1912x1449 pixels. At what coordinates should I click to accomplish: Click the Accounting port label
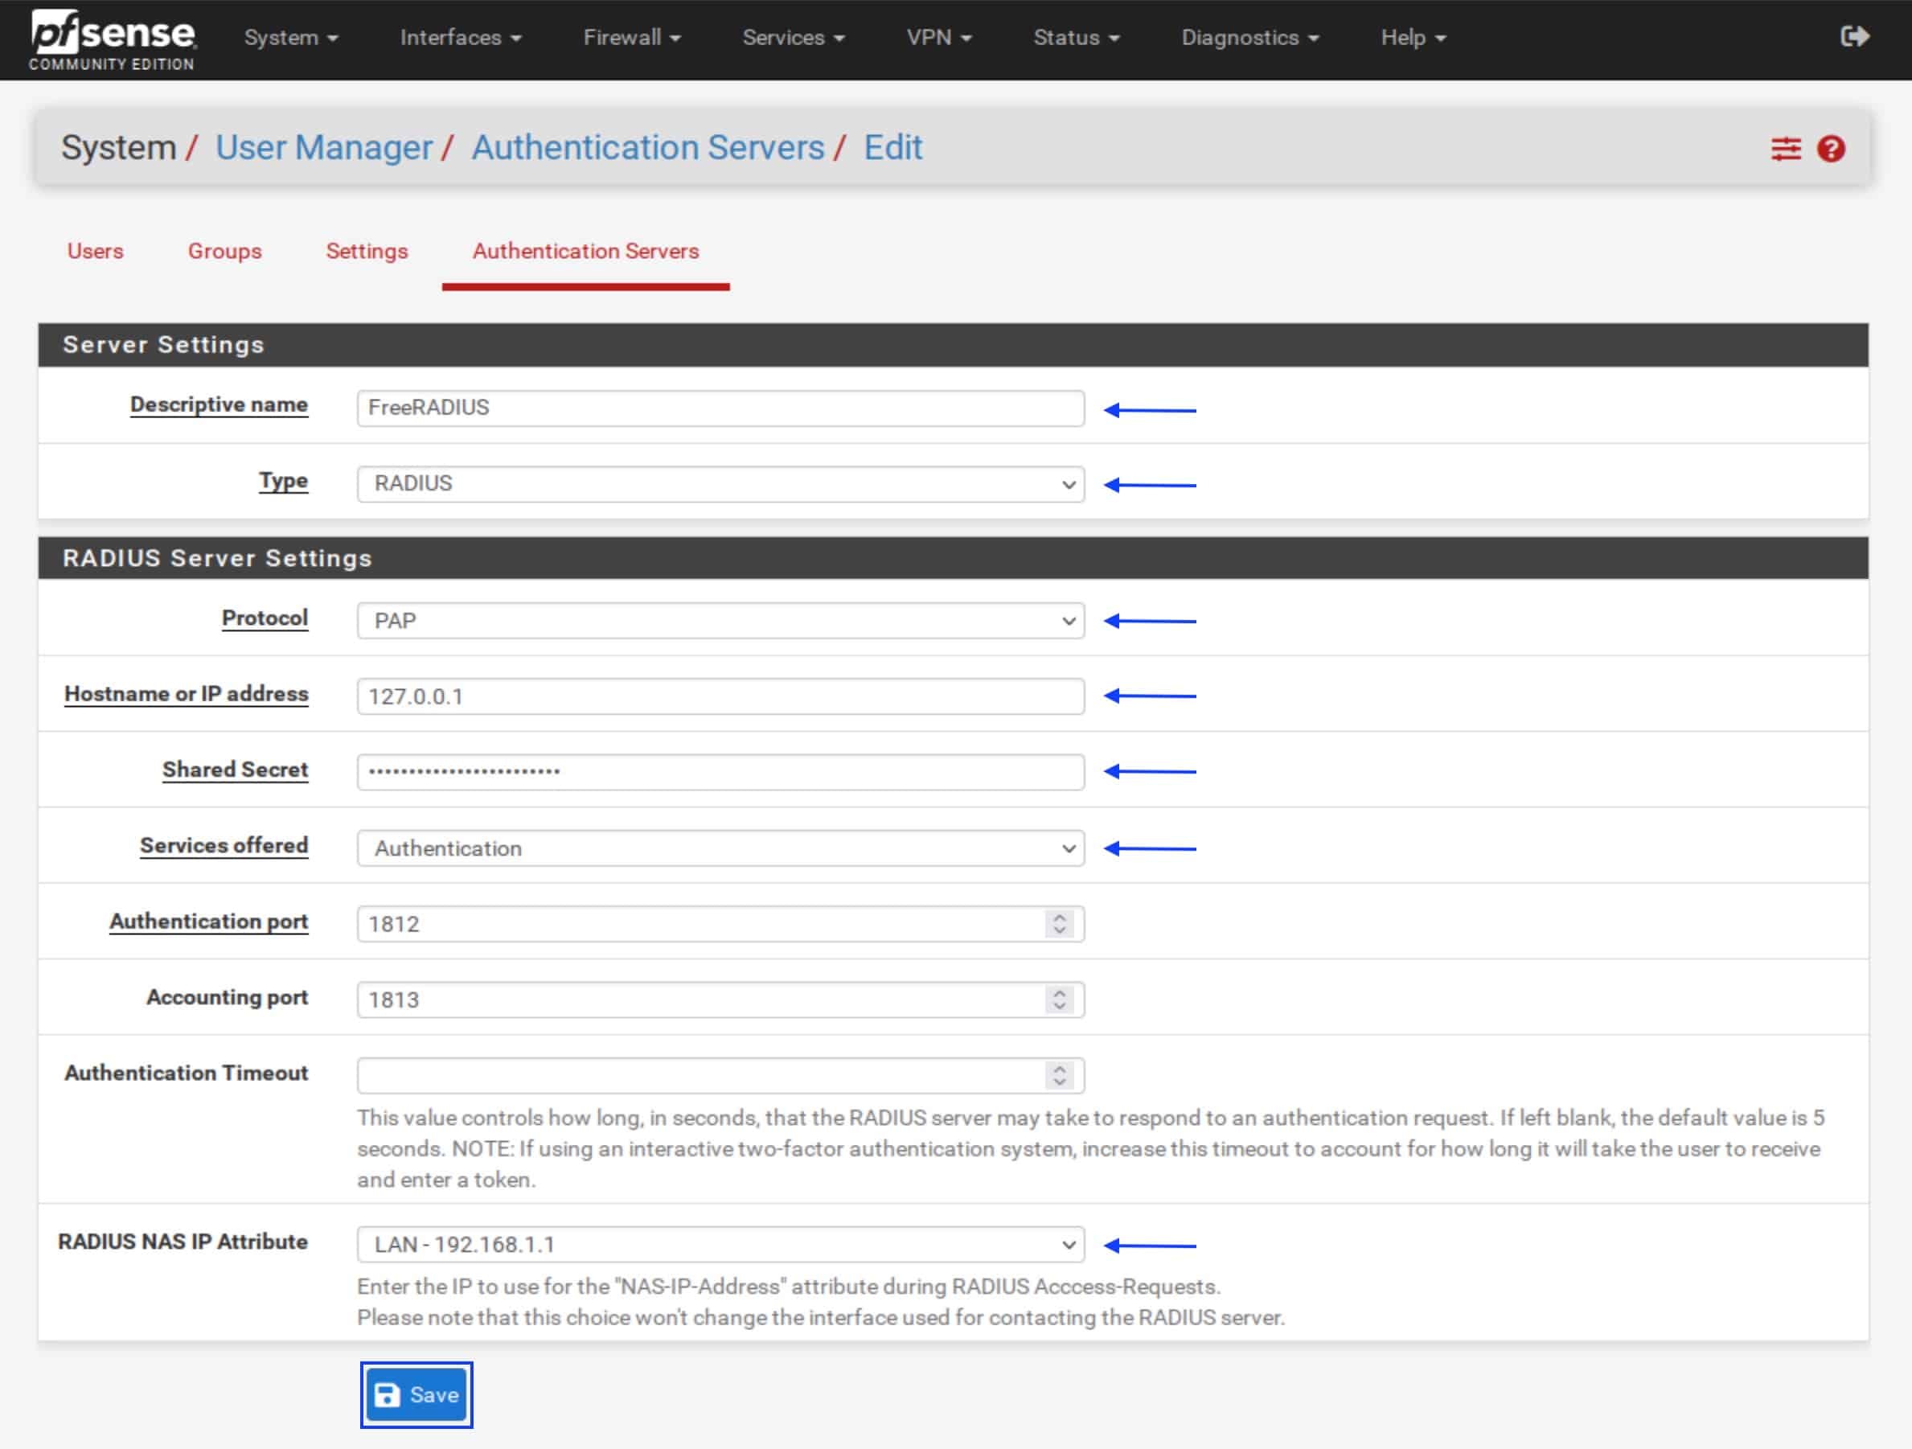(227, 997)
